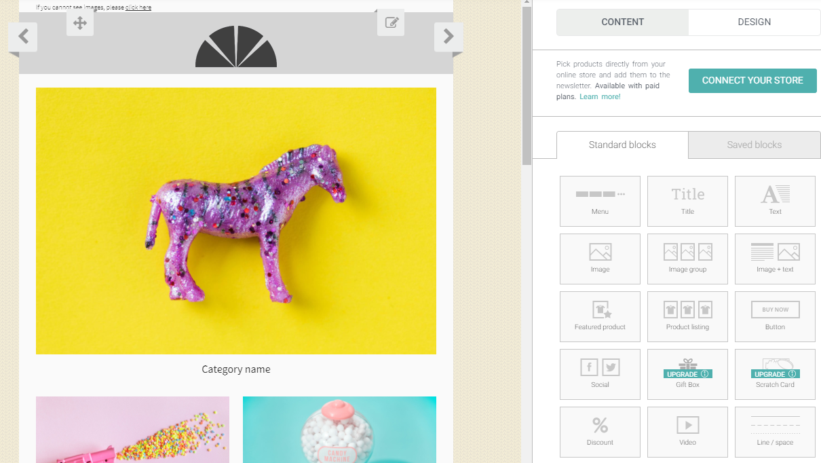Add a Video block
This screenshot has width=821, height=463.
687,432
